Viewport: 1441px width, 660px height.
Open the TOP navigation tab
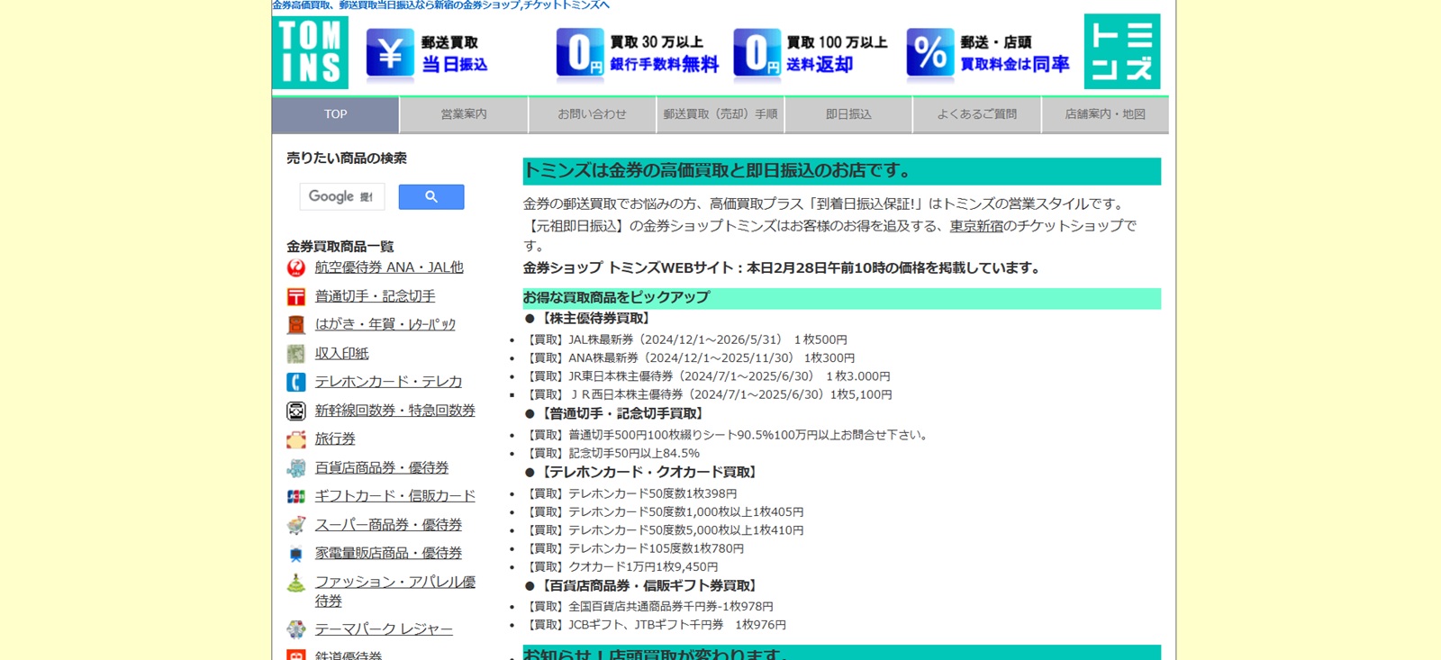tap(335, 114)
